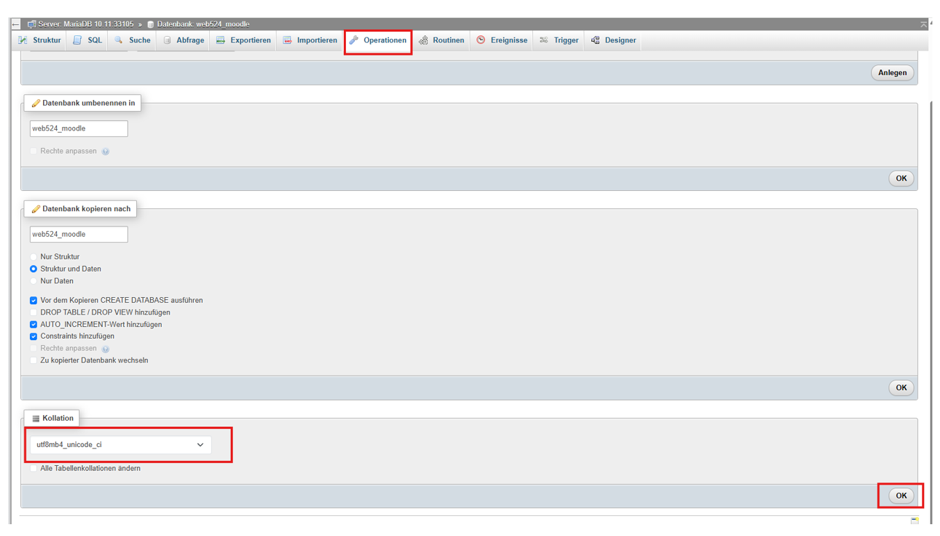
Task: Open the Ereignisse tab
Action: [x=502, y=40]
